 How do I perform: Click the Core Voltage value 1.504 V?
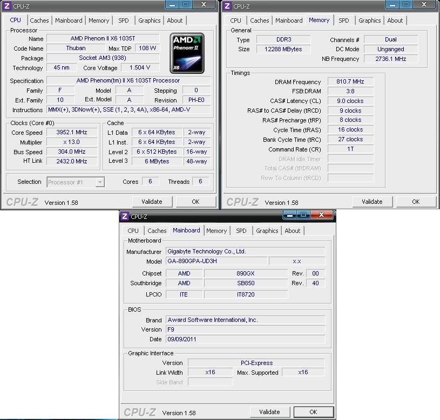[140, 67]
